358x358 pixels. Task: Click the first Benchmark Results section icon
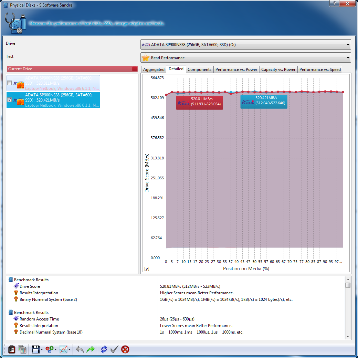click(11, 280)
